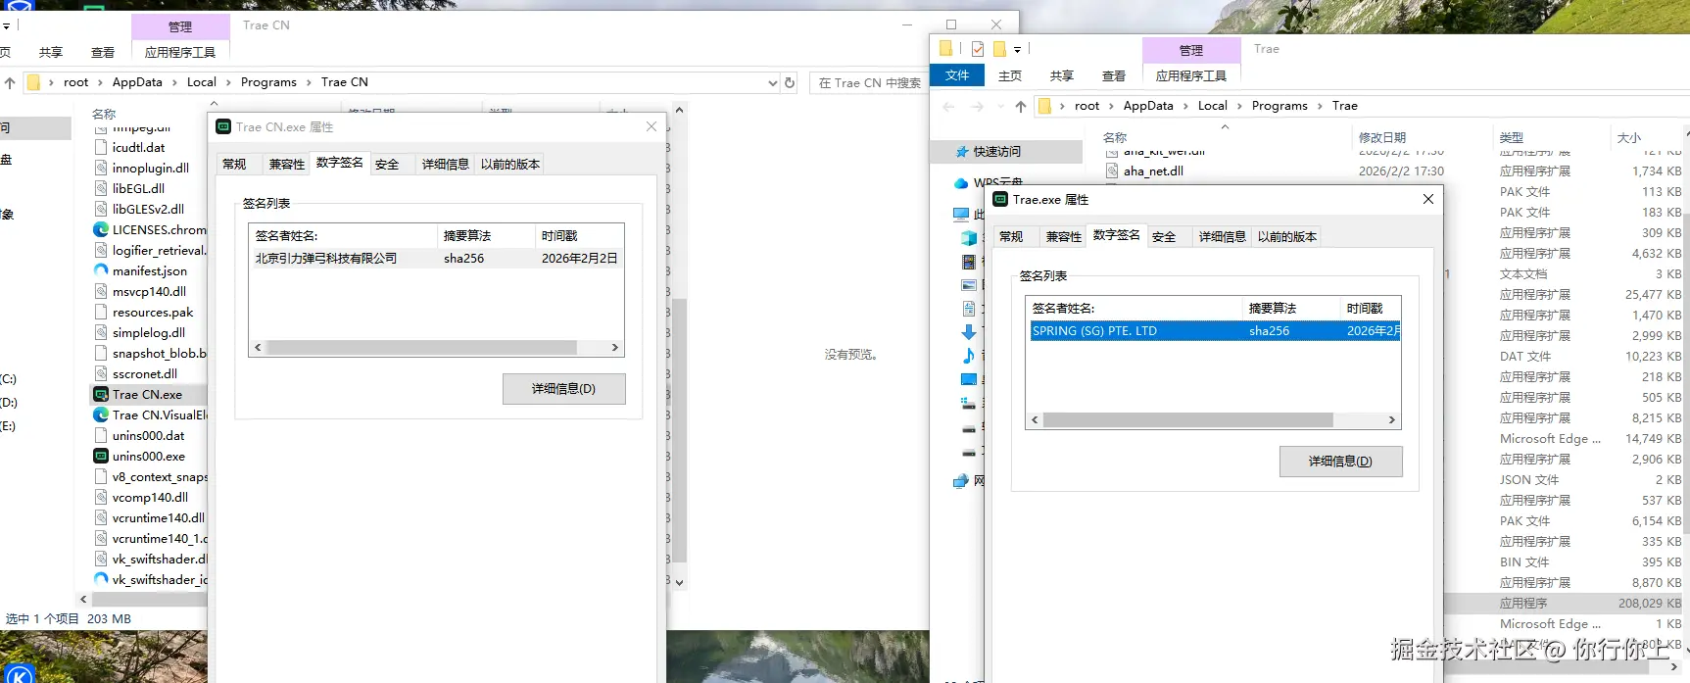Click manifest.json file icon in Trae CN window
The height and width of the screenshot is (683, 1690).
(x=101, y=270)
